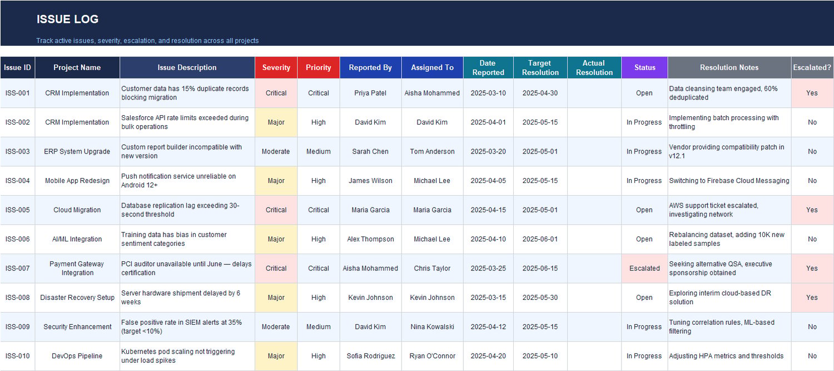Select the Cloud Migration project cell
834x371 pixels.
[77, 210]
